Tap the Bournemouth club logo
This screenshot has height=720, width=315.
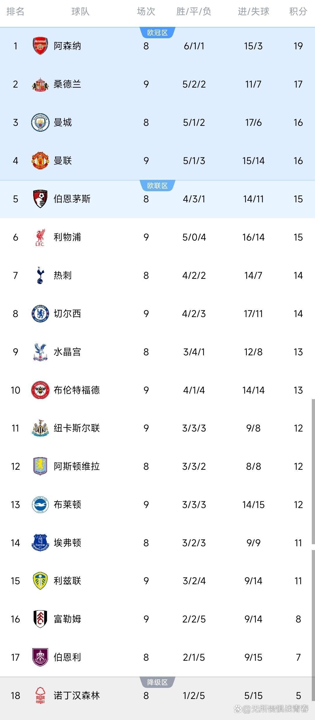[40, 199]
